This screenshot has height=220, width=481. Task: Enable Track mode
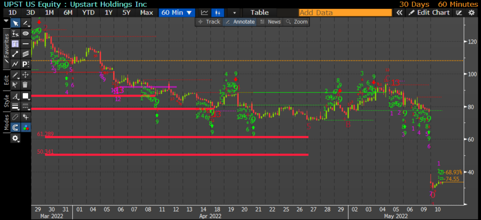(x=209, y=22)
